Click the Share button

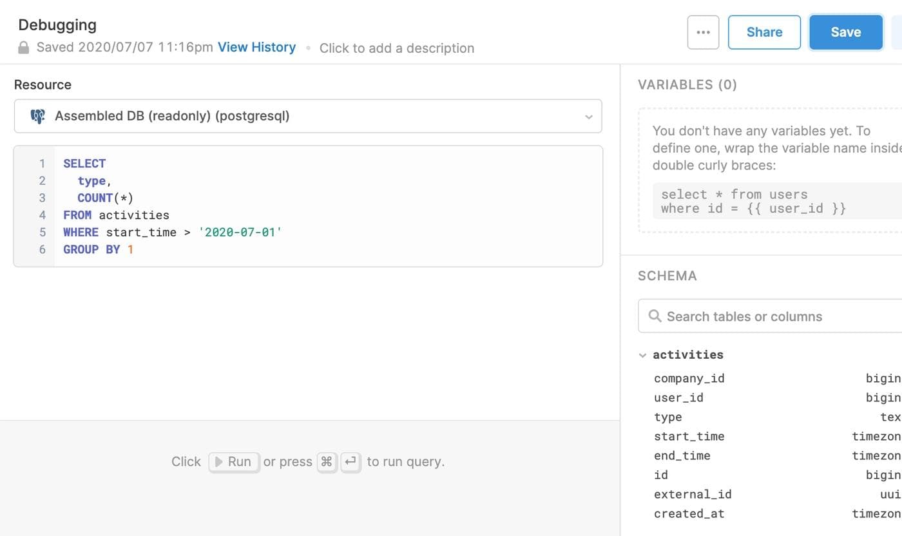point(764,32)
